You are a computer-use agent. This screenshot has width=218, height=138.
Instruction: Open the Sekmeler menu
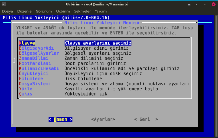[82, 11]
